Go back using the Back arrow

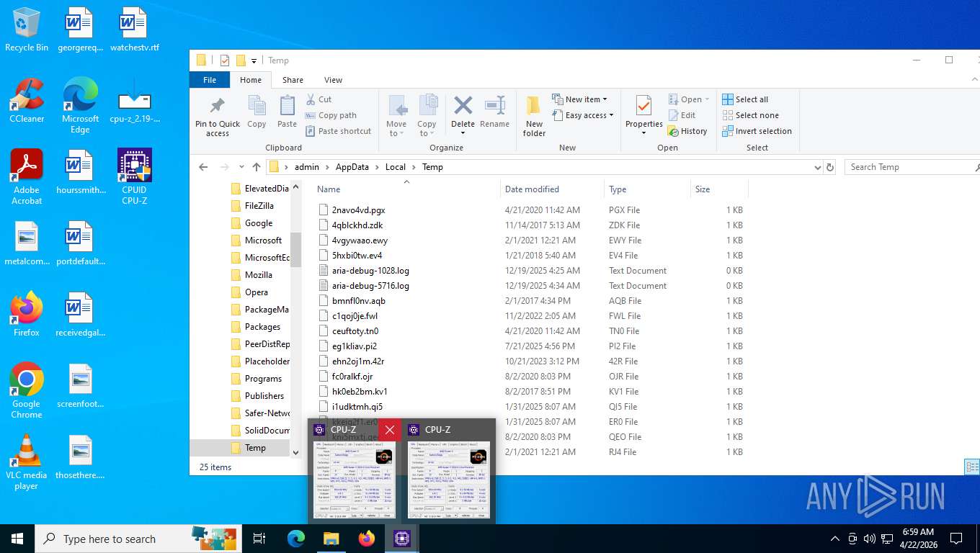(203, 167)
